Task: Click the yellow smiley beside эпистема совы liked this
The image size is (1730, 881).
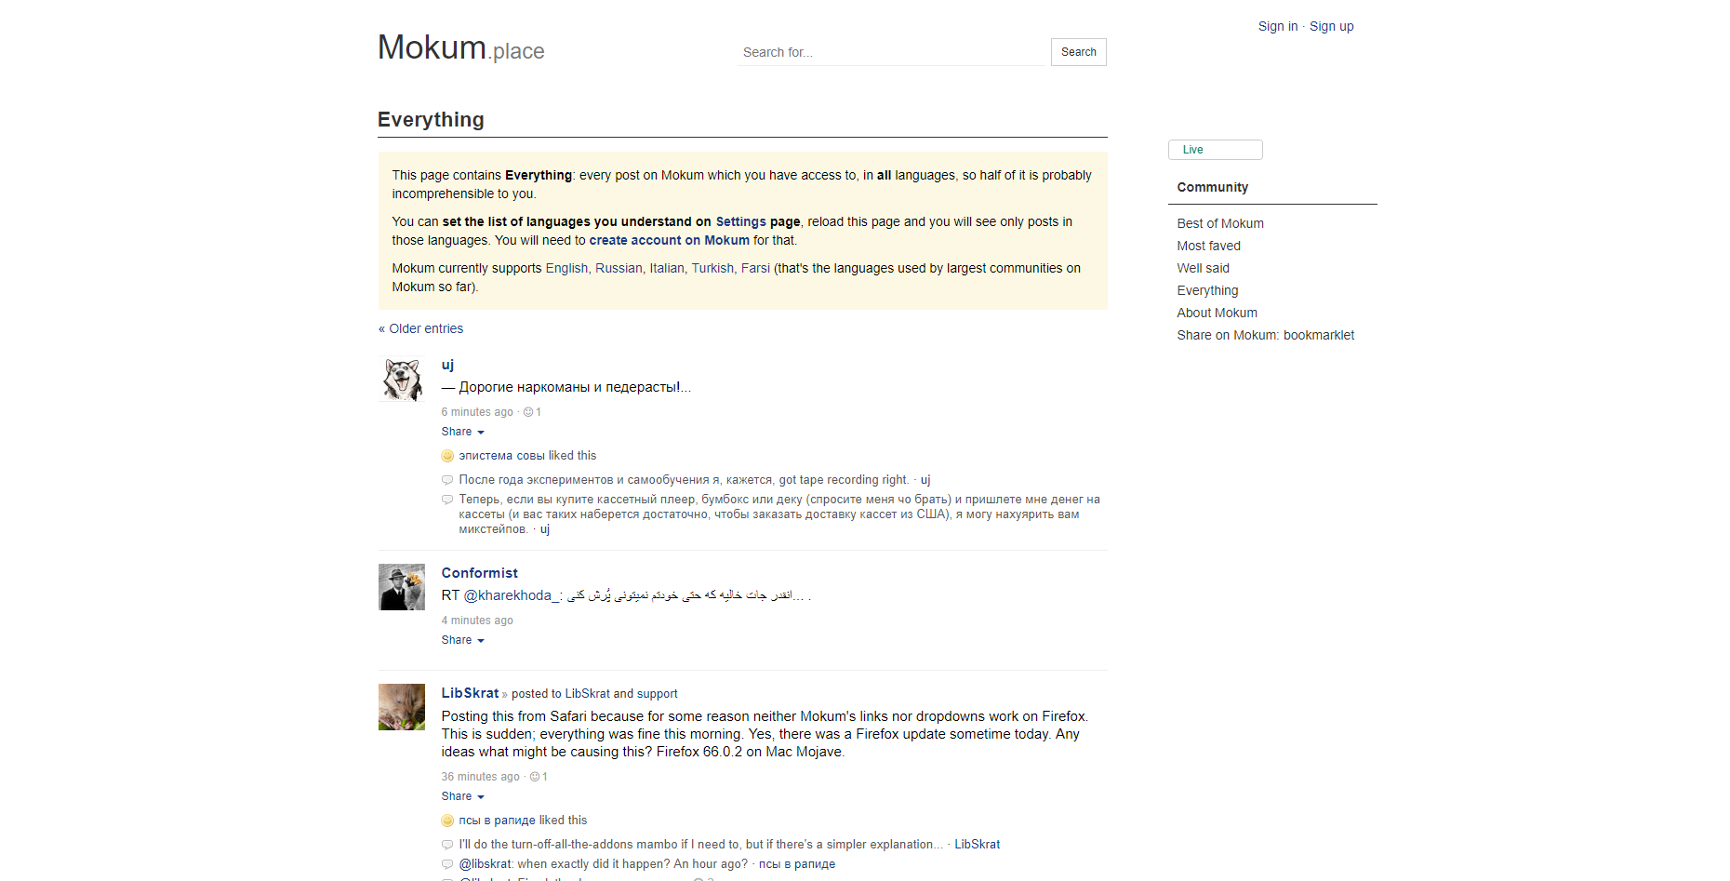Action: 447,456
